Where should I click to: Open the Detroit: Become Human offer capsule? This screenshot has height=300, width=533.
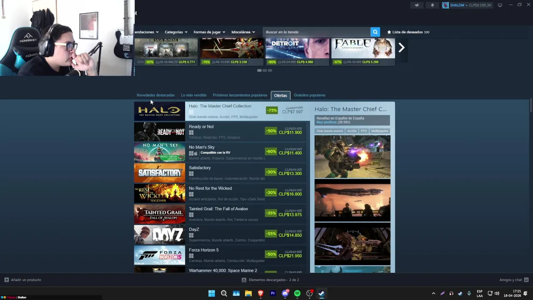297,52
